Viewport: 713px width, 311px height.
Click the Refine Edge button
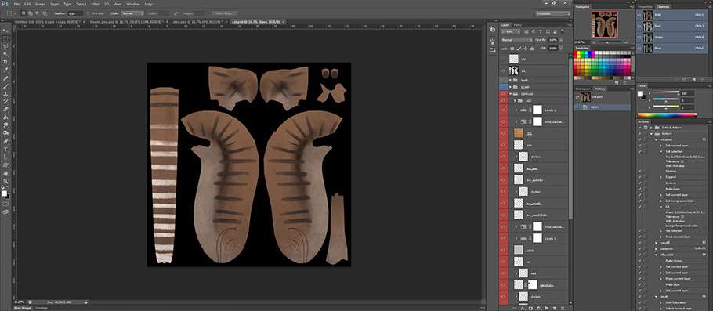click(x=224, y=13)
